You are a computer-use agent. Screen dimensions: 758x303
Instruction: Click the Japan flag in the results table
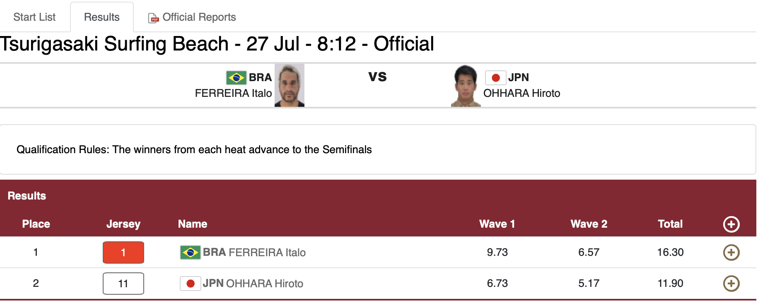pos(190,284)
